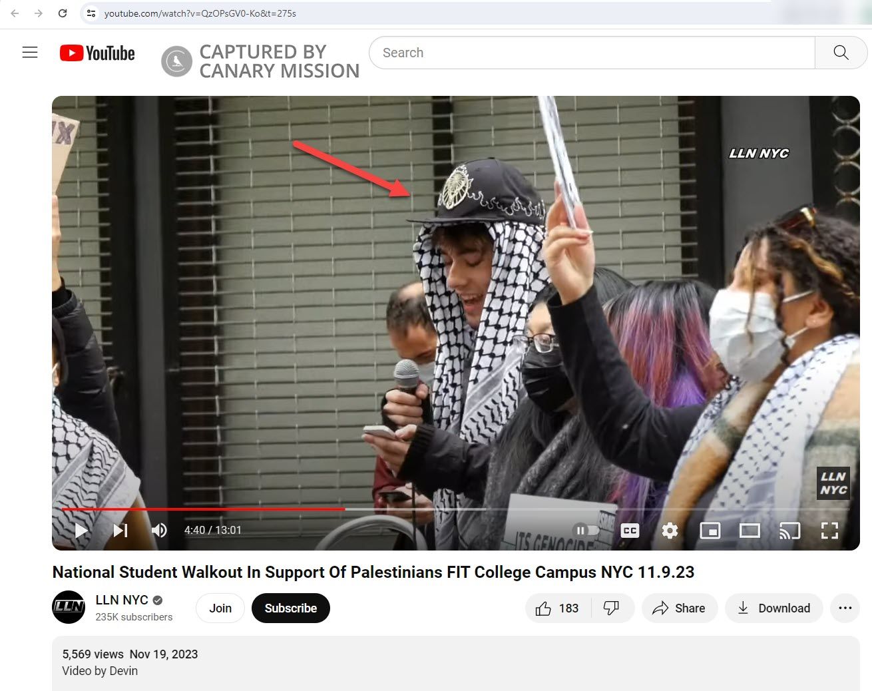This screenshot has height=691, width=872.
Task: Subscribe to the LLN NYC channel
Action: pos(290,608)
